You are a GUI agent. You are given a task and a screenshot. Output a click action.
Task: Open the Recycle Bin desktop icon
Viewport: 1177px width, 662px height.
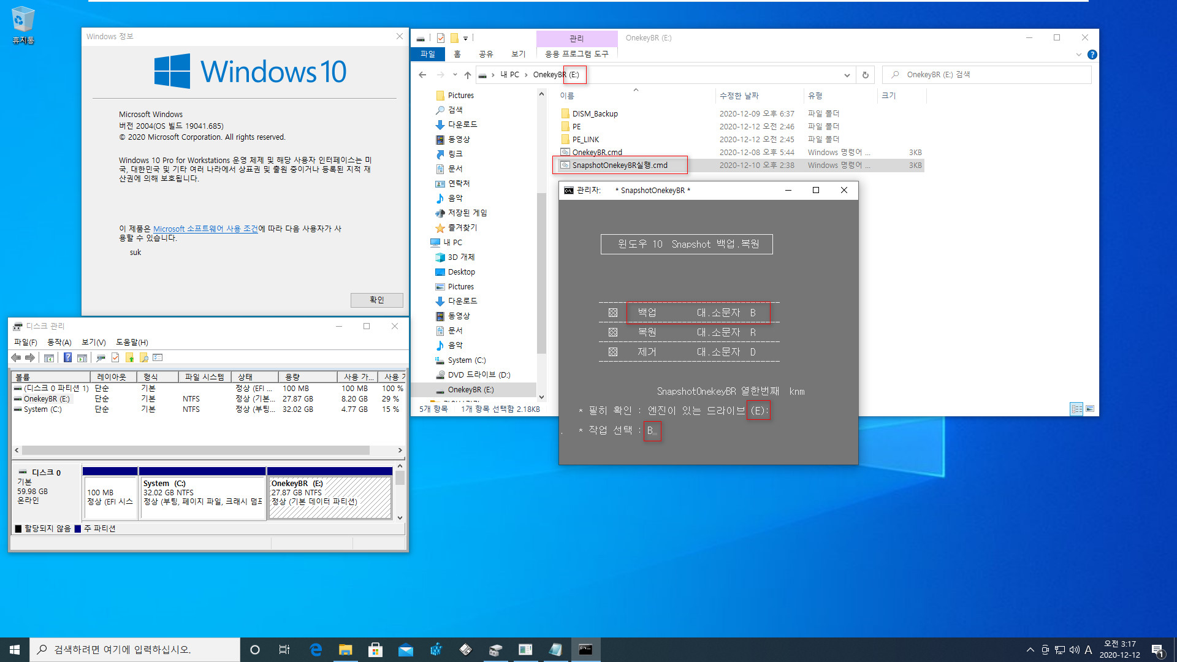click(23, 25)
